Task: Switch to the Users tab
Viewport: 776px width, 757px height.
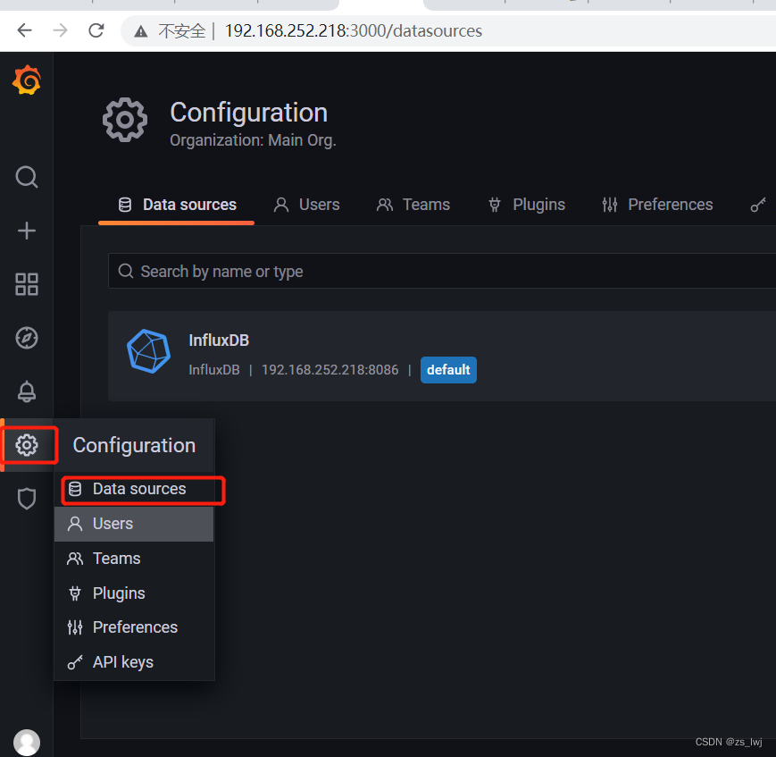Action: click(307, 205)
